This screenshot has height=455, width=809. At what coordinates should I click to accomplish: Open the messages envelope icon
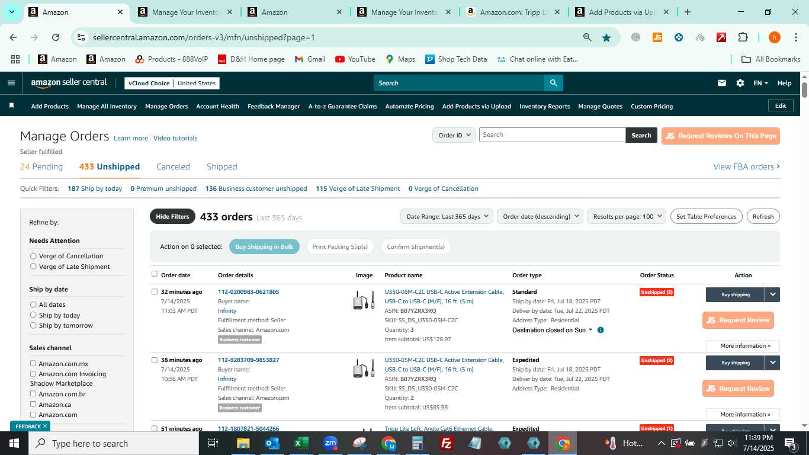[x=721, y=83]
